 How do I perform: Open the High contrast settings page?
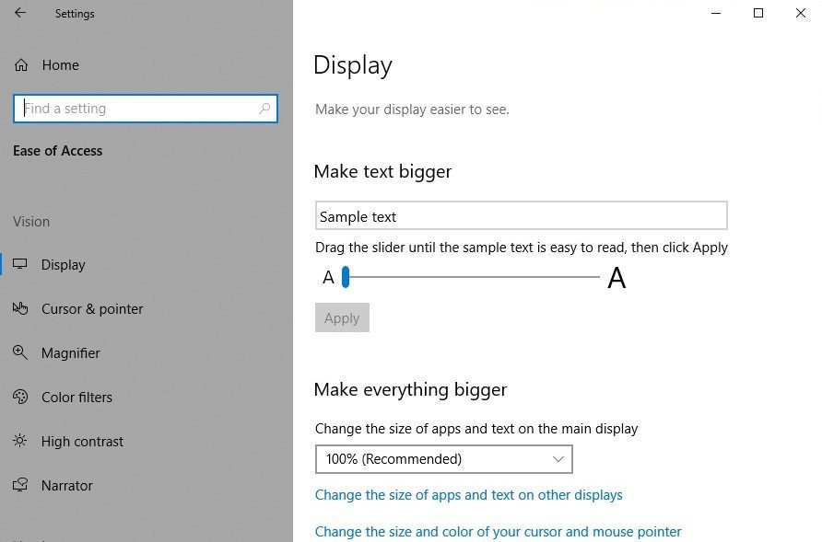pos(82,442)
